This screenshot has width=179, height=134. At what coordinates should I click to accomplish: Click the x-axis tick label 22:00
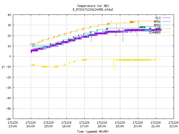[x=173, y=126]
